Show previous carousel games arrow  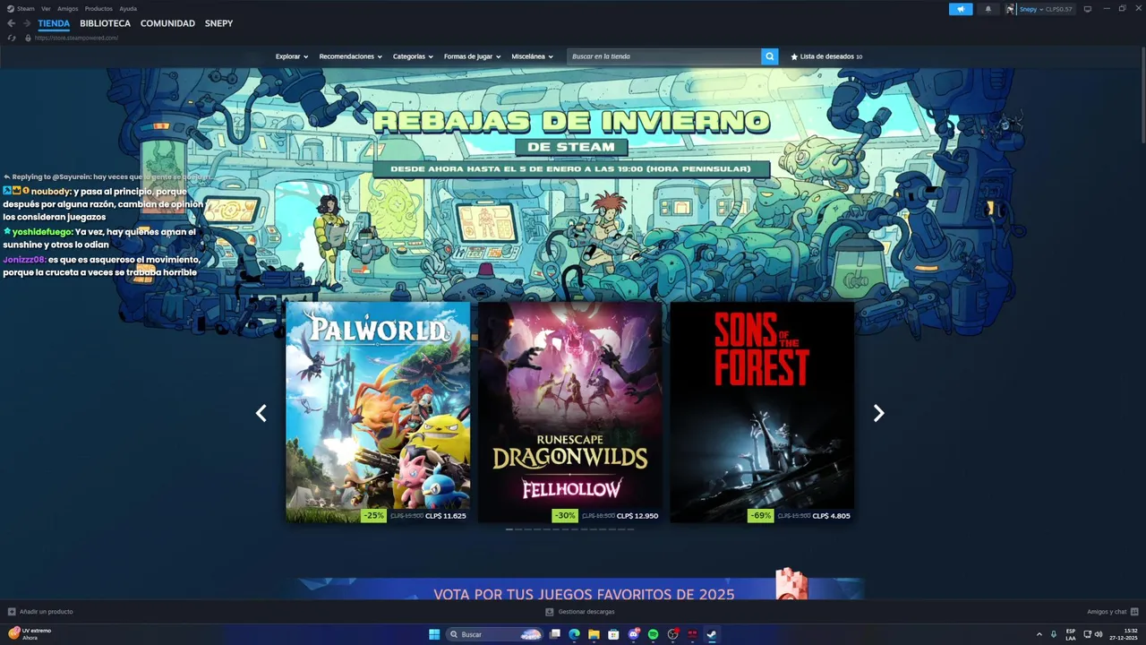pyautogui.click(x=261, y=413)
